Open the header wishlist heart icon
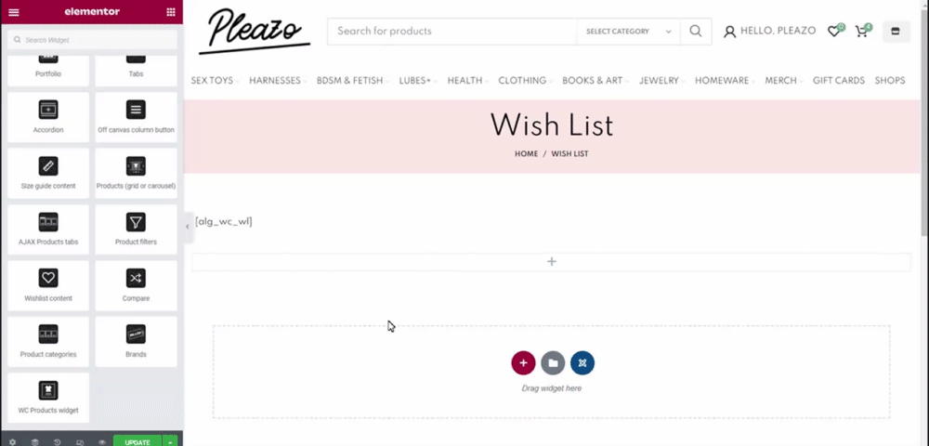This screenshot has width=929, height=446. 833,32
